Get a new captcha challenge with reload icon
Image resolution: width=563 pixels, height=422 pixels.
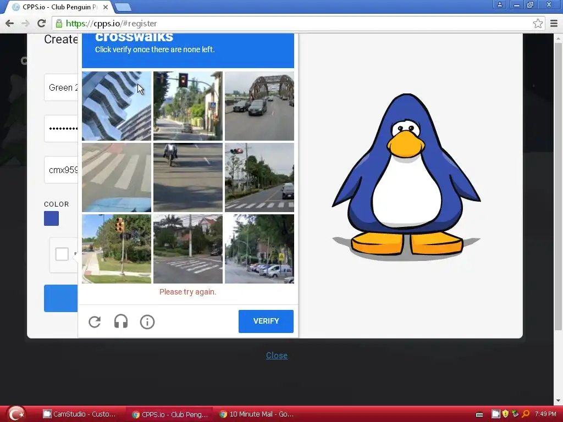pos(95,321)
